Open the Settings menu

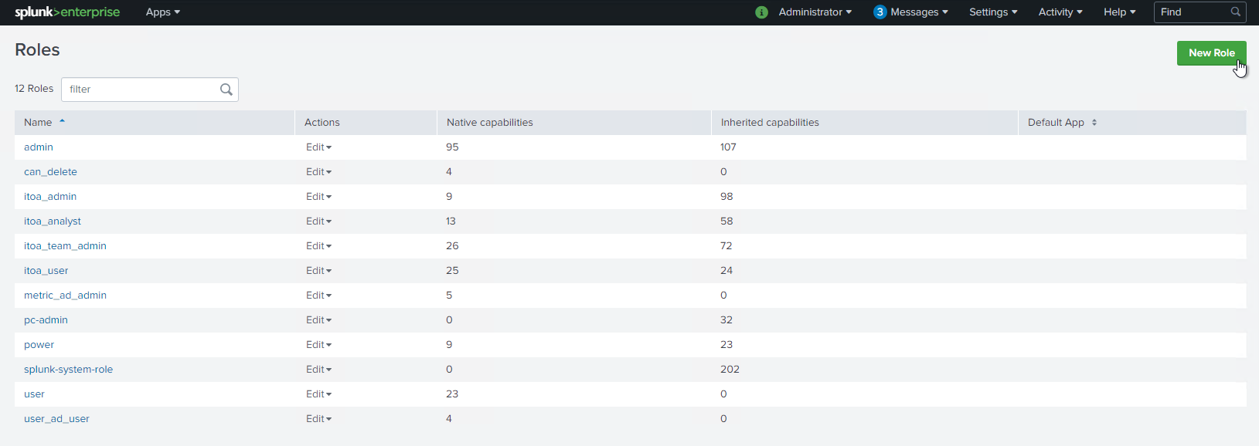[x=993, y=12]
